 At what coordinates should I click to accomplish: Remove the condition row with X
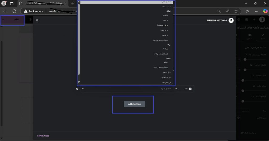[77, 89]
